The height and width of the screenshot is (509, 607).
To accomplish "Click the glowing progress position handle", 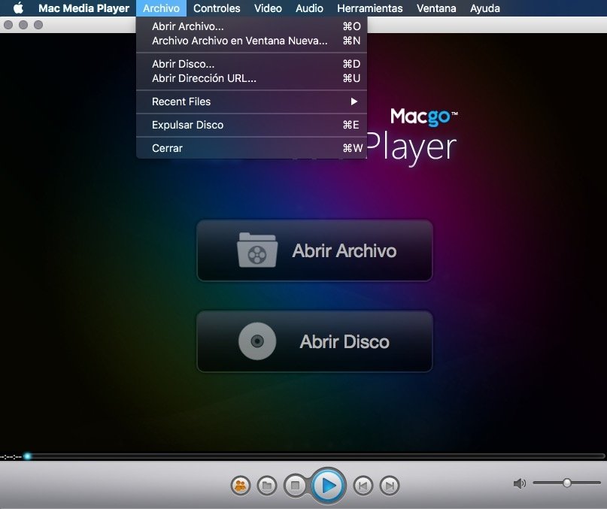I will click(x=28, y=456).
